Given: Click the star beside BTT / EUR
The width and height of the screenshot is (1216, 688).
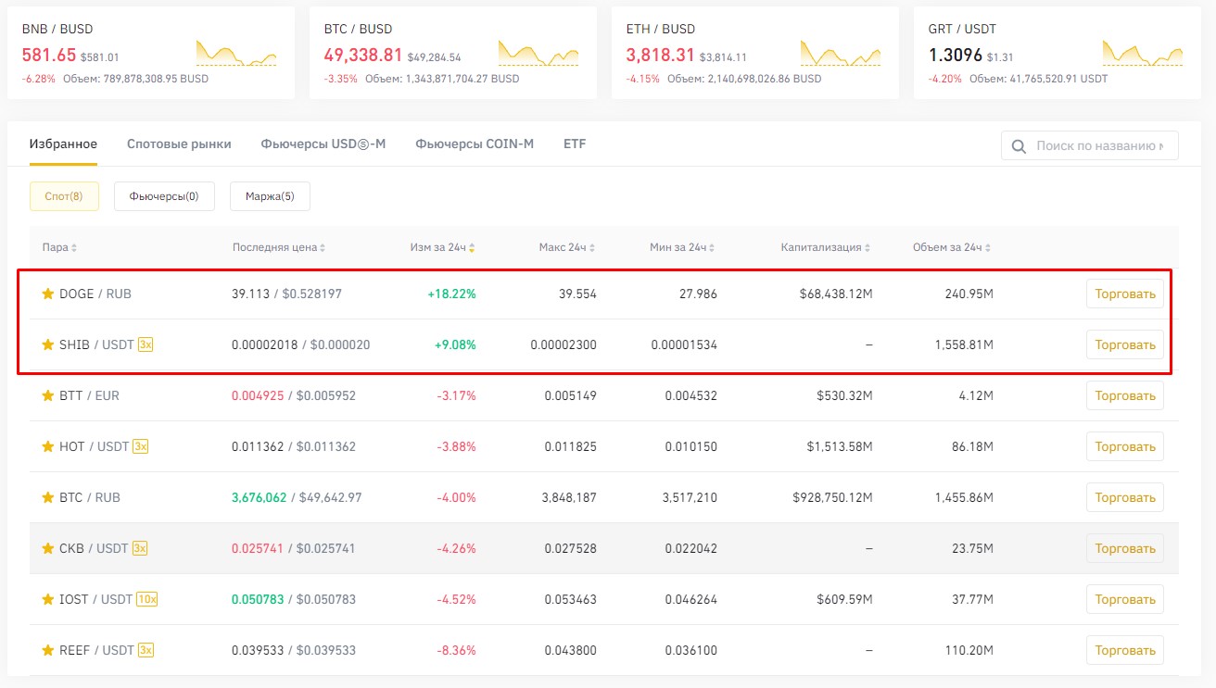Looking at the screenshot, I should tap(48, 395).
